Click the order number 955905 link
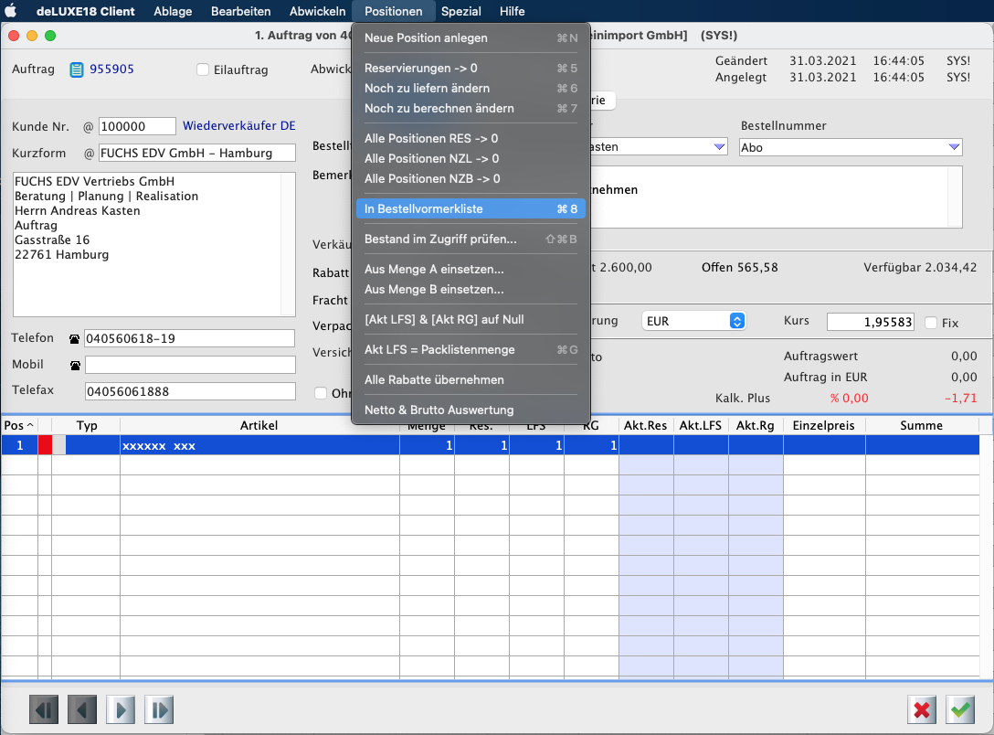994x735 pixels. (x=111, y=69)
